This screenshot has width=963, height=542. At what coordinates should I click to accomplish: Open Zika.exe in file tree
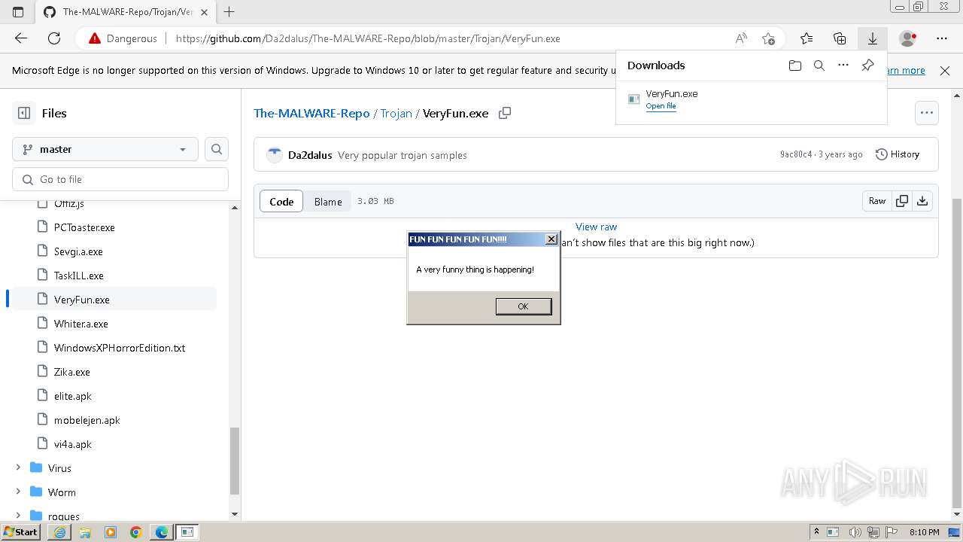tap(72, 372)
